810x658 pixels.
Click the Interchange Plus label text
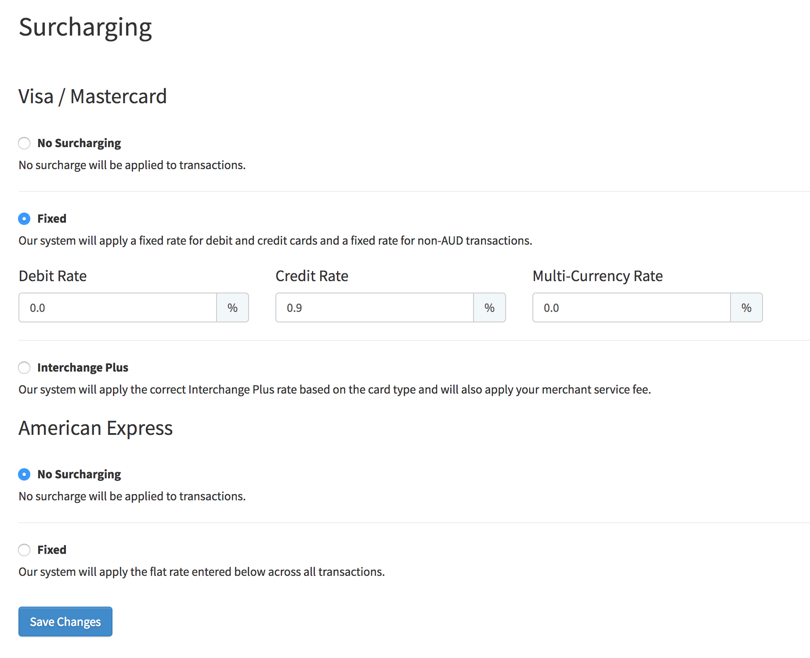tap(83, 368)
